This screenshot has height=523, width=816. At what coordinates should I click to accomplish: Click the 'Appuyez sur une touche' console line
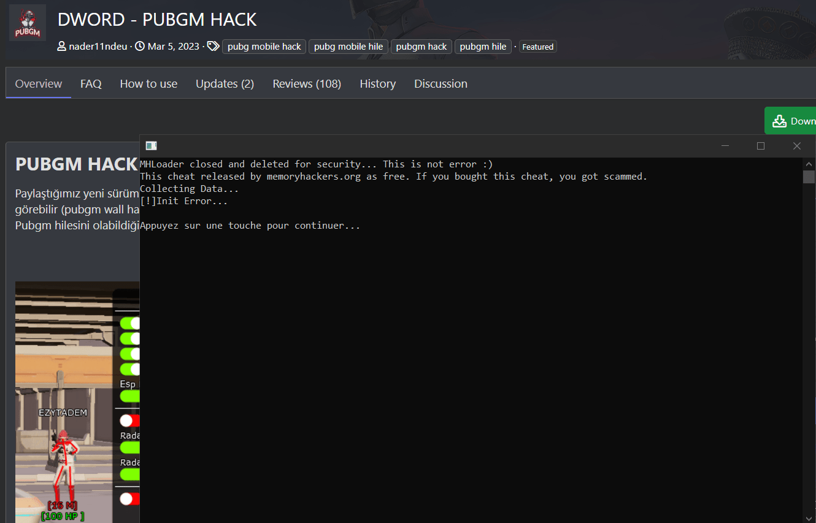pyautogui.click(x=250, y=226)
